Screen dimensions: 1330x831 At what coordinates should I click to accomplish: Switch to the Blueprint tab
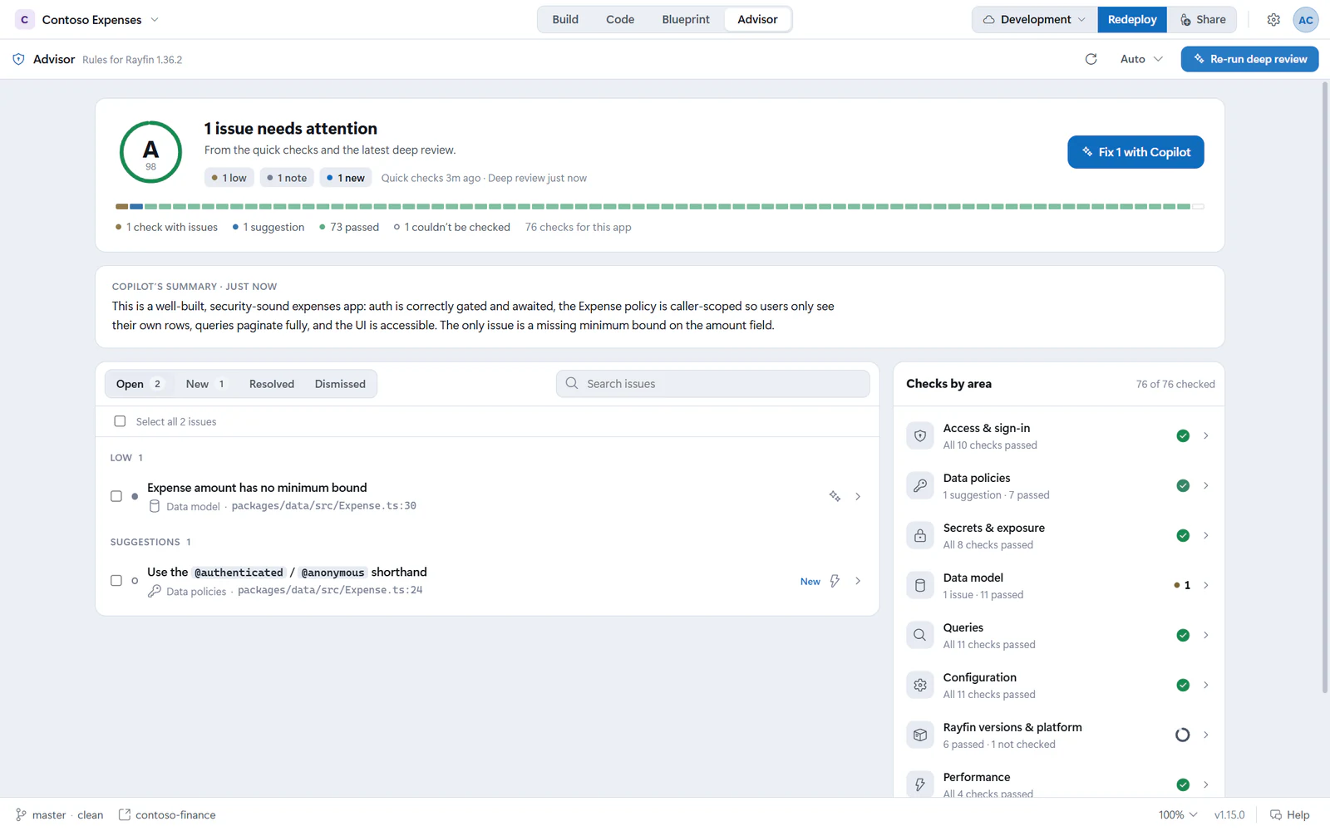point(686,19)
